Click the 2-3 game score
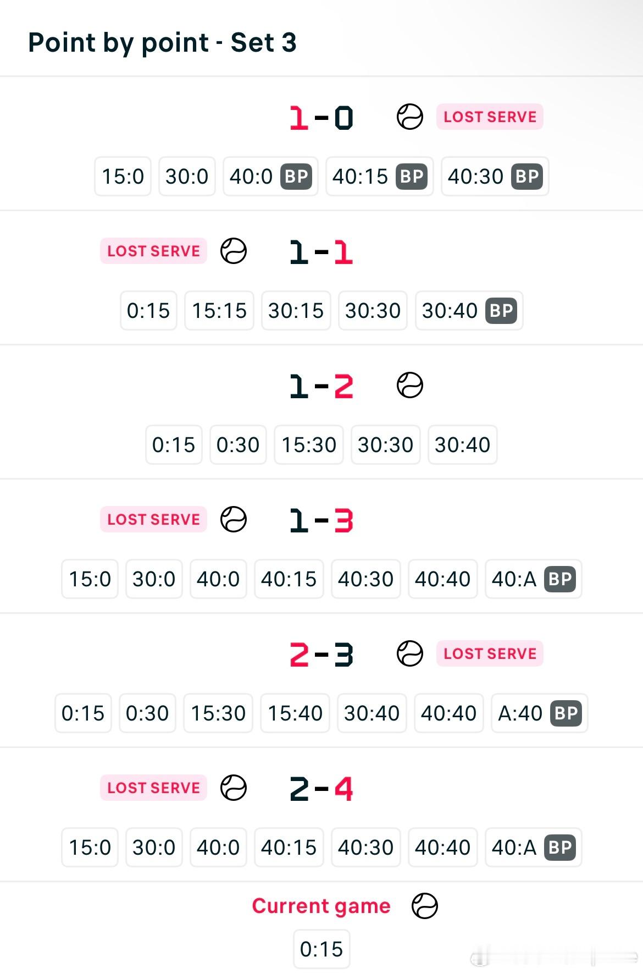Image resolution: width=643 pixels, height=973 pixels. tap(321, 654)
